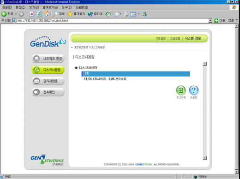Expand the Mail button dropdown arrow
Viewport: 240px width, 179px height.
pyautogui.click(x=121, y=14)
